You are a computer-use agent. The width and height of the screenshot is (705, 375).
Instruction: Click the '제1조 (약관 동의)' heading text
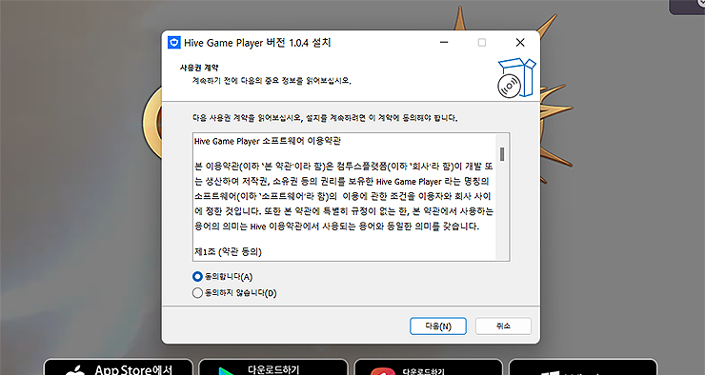[228, 251]
